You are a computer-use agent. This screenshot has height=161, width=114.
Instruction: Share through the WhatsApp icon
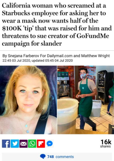point(32,143)
